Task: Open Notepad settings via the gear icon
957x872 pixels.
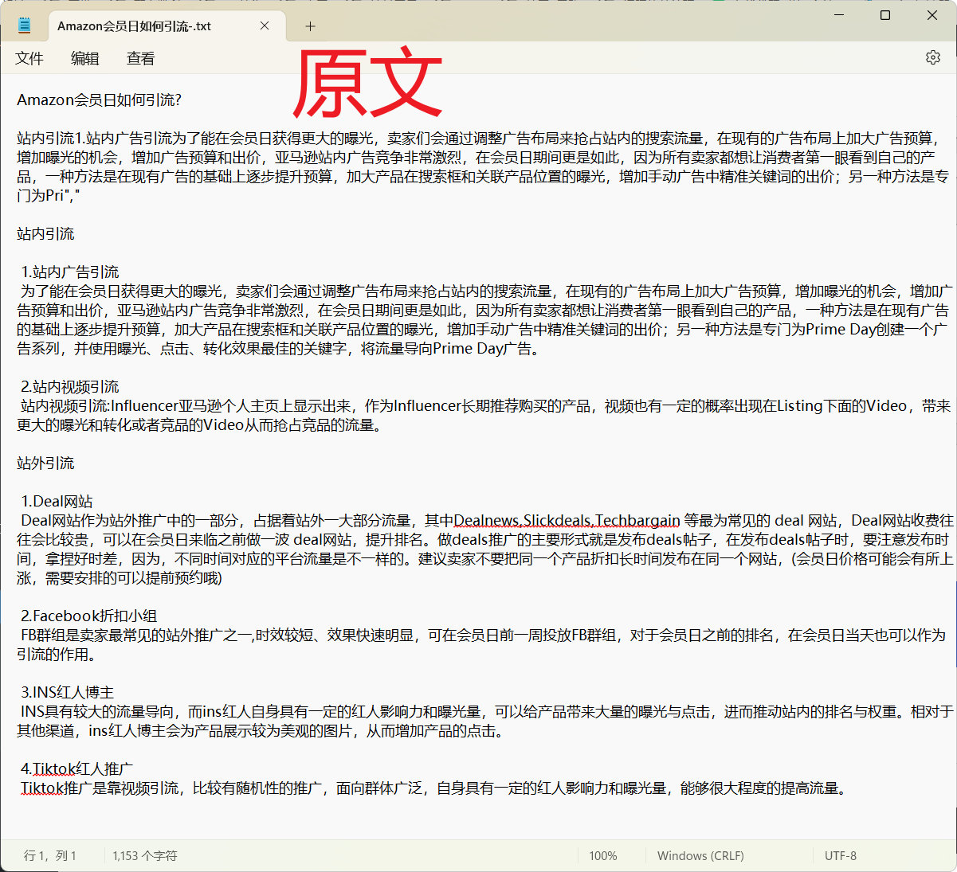Action: click(x=933, y=58)
